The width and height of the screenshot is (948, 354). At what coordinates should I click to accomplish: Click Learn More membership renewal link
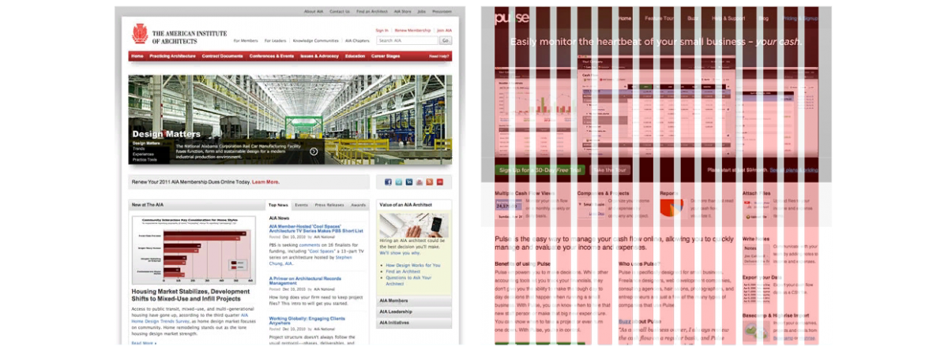265,182
